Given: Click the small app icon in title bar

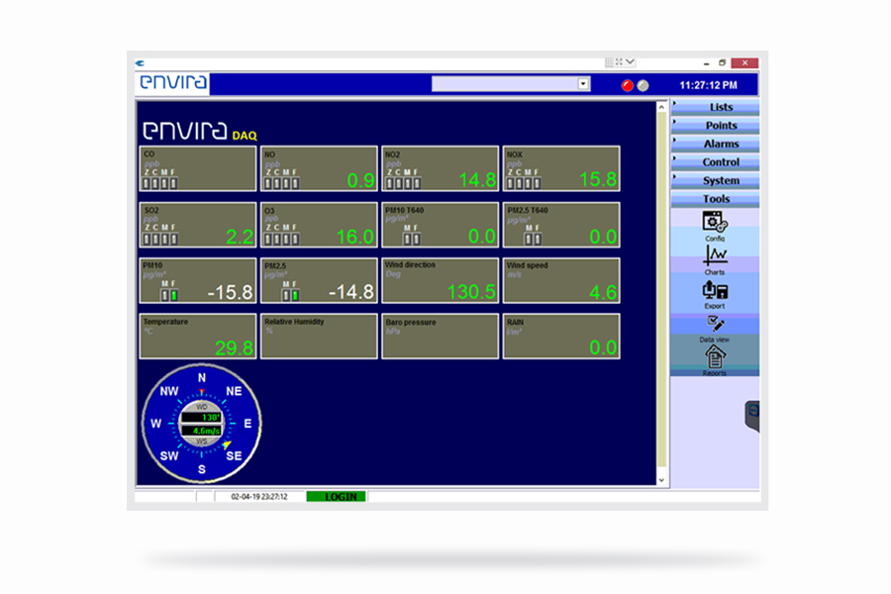Looking at the screenshot, I should pos(140,63).
